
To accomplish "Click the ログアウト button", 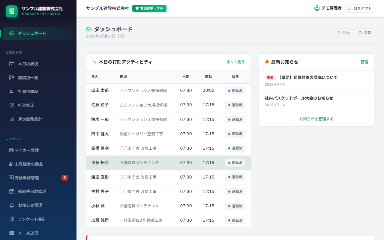I will coord(360,8).
